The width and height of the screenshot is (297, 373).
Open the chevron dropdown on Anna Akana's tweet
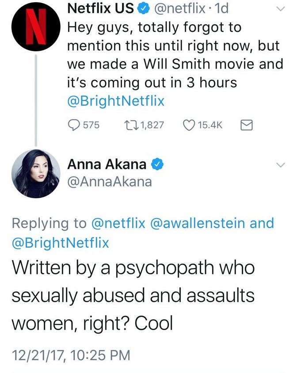pos(281,165)
